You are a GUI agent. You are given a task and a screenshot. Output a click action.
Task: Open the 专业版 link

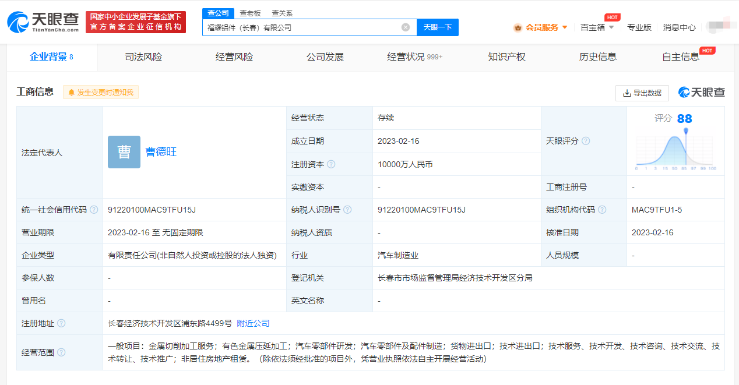coord(639,27)
